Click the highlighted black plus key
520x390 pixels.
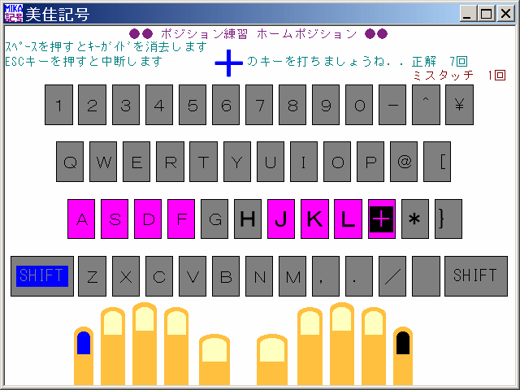(x=381, y=219)
